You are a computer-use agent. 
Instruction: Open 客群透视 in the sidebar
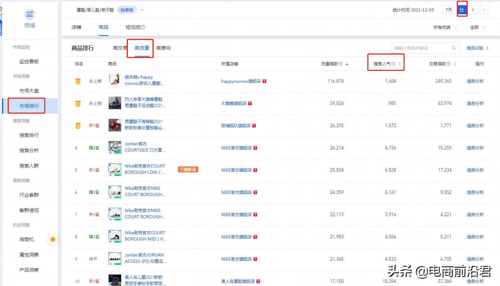click(29, 210)
